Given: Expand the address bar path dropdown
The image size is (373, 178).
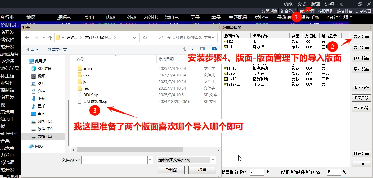Looking at the screenshot, I should pos(135,38).
